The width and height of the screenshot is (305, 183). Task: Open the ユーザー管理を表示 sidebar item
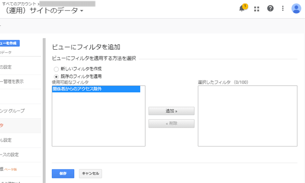(x=12, y=82)
